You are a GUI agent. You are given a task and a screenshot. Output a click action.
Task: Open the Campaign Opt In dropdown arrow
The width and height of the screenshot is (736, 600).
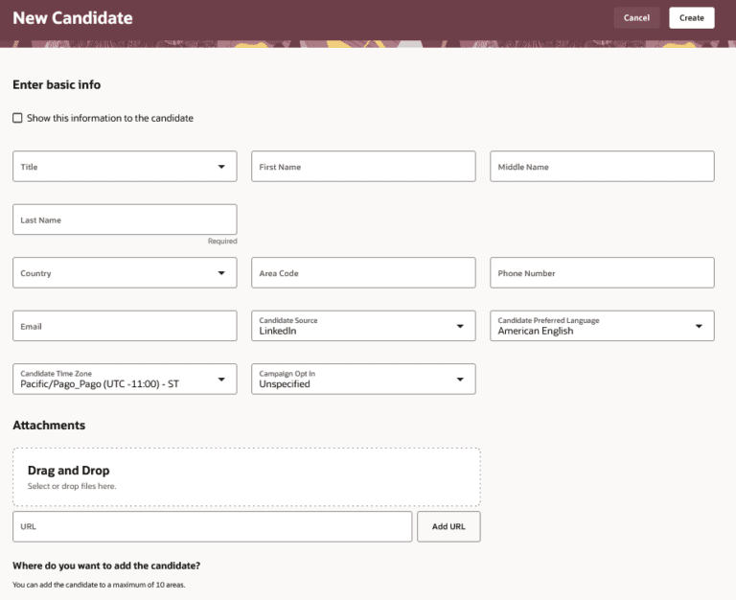pos(460,380)
